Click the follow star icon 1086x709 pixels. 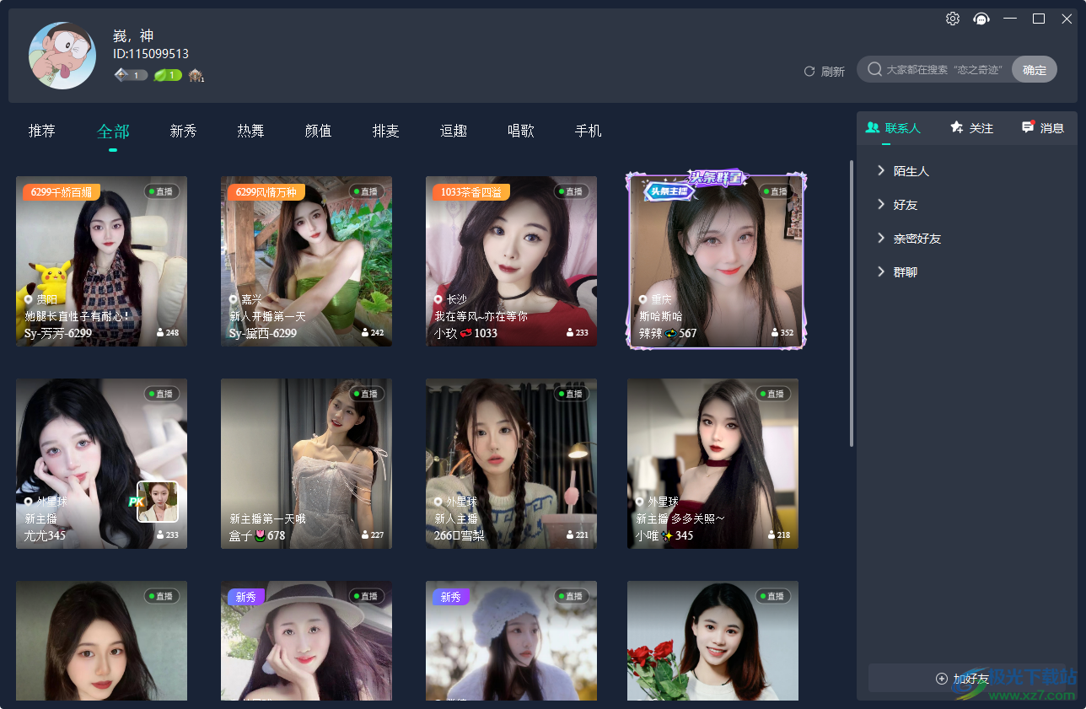pyautogui.click(x=956, y=127)
